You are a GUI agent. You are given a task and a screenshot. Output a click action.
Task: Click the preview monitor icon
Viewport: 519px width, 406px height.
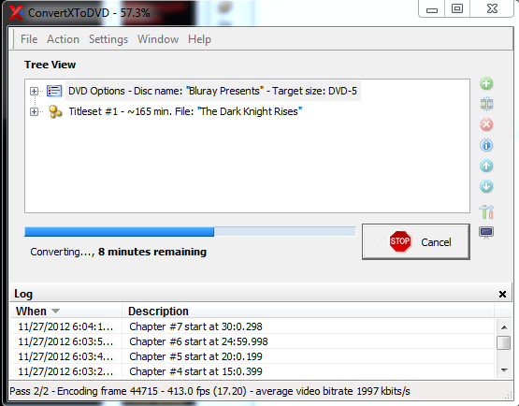coord(486,233)
